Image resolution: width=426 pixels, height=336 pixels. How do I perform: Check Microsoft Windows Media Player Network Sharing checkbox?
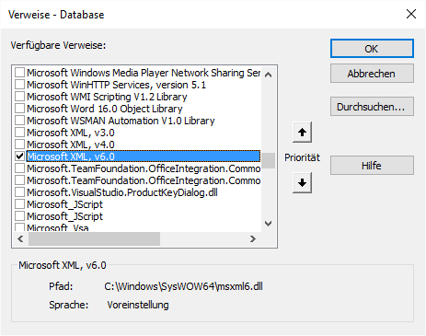click(x=20, y=73)
